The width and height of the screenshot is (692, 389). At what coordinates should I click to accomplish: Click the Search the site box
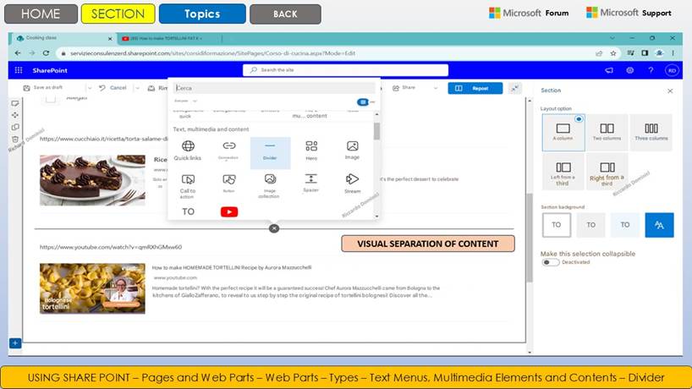(x=345, y=70)
